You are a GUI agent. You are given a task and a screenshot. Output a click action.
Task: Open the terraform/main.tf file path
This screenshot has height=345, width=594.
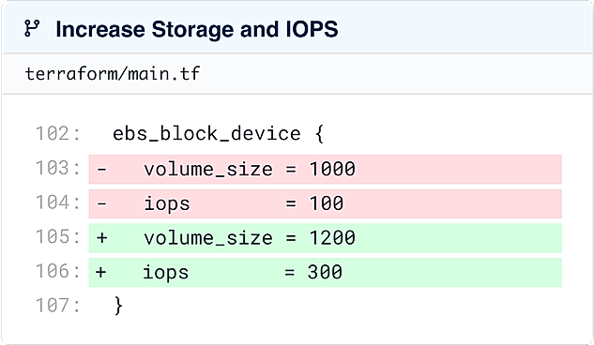(113, 74)
